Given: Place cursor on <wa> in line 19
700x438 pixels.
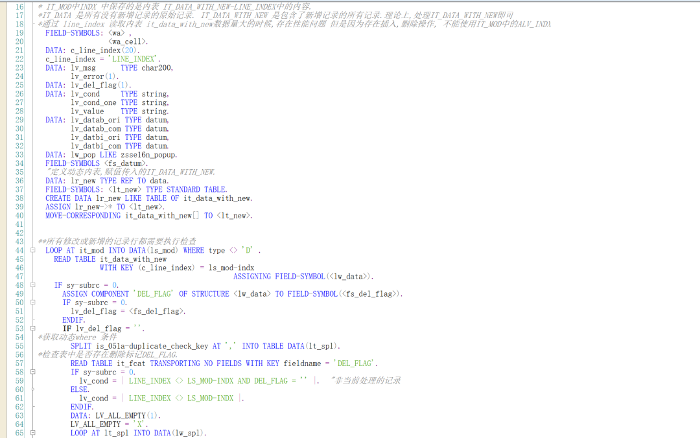Looking at the screenshot, I should tap(117, 33).
